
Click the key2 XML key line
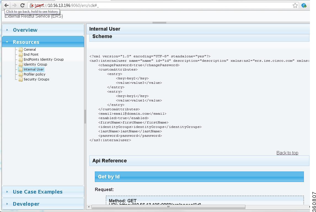pos(132,78)
